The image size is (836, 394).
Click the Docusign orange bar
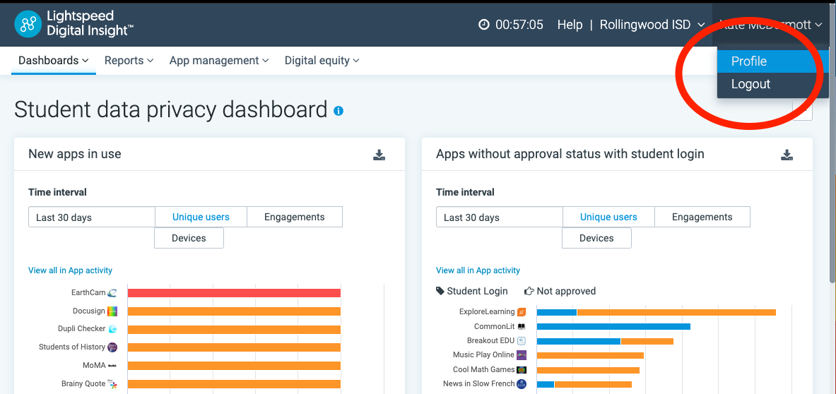coord(234,311)
